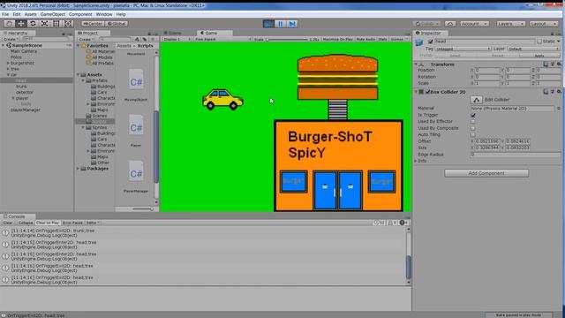The image size is (565, 318).
Task: Toggle Center pivot mode button
Action: pos(93,24)
